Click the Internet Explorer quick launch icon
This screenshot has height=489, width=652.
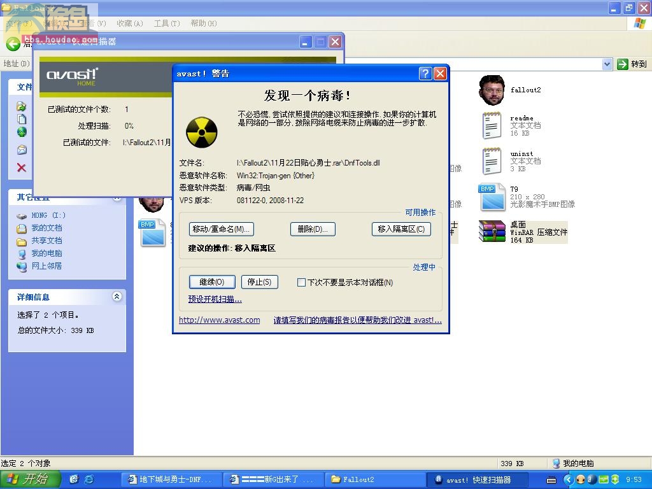(89, 479)
